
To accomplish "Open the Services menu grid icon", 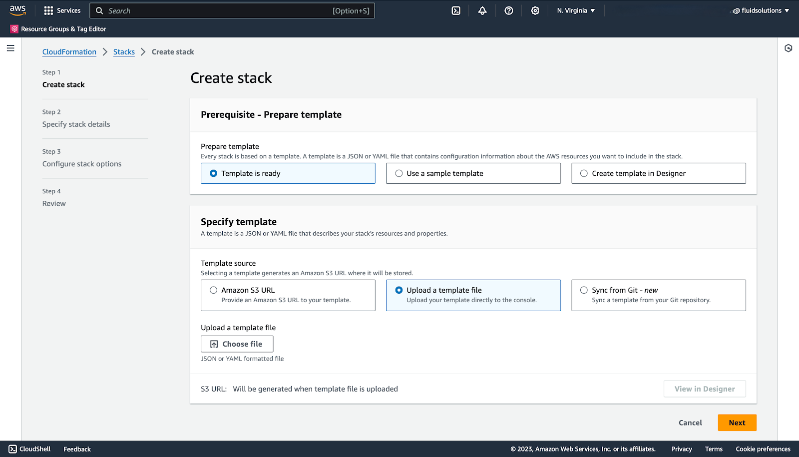I will click(48, 10).
